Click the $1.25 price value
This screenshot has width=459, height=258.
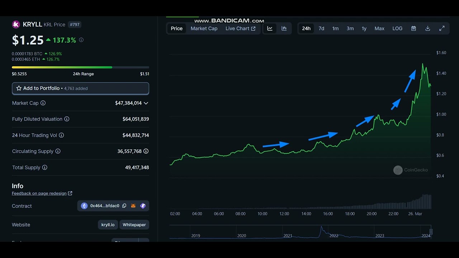pos(28,40)
